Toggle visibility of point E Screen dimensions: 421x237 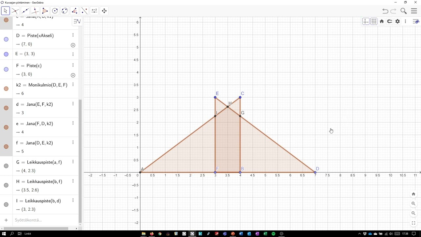(6, 54)
